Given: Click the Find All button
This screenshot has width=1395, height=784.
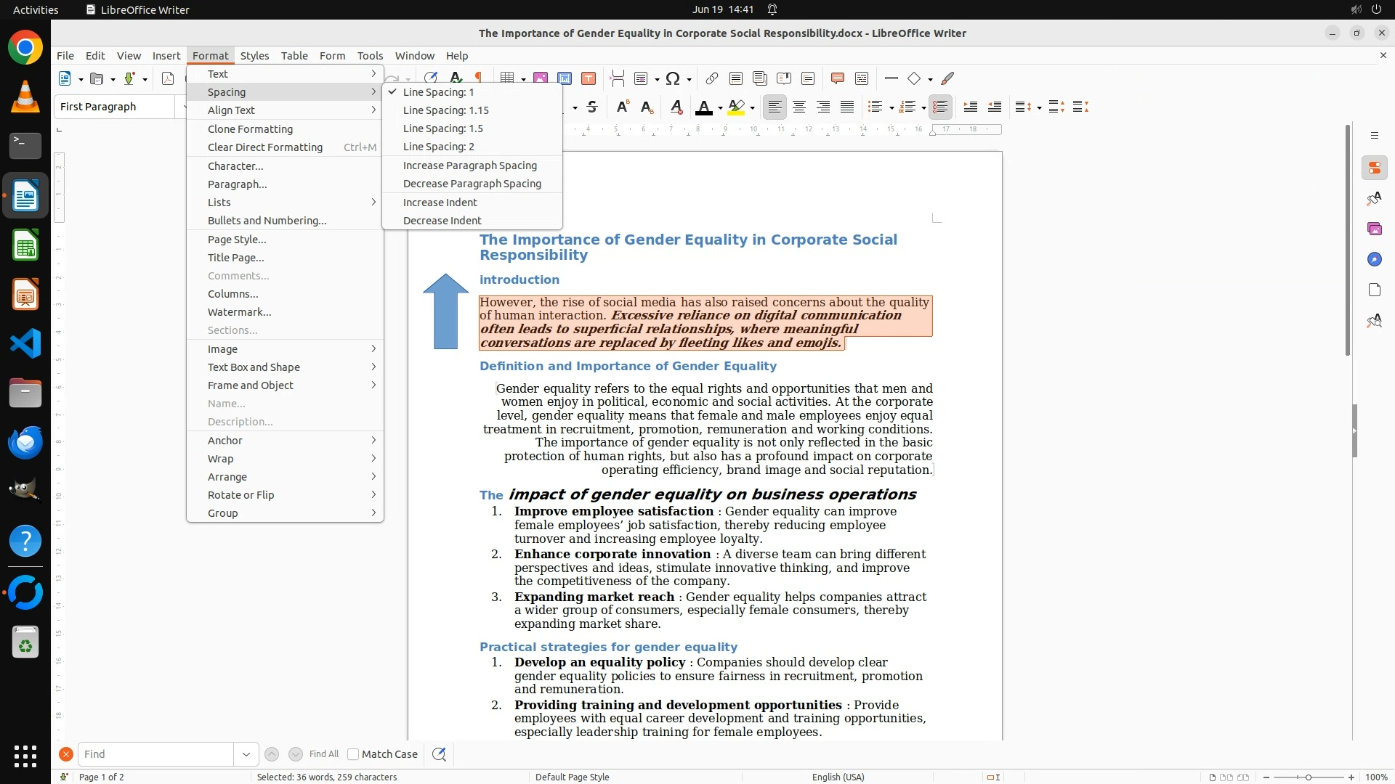Looking at the screenshot, I should pyautogui.click(x=323, y=754).
